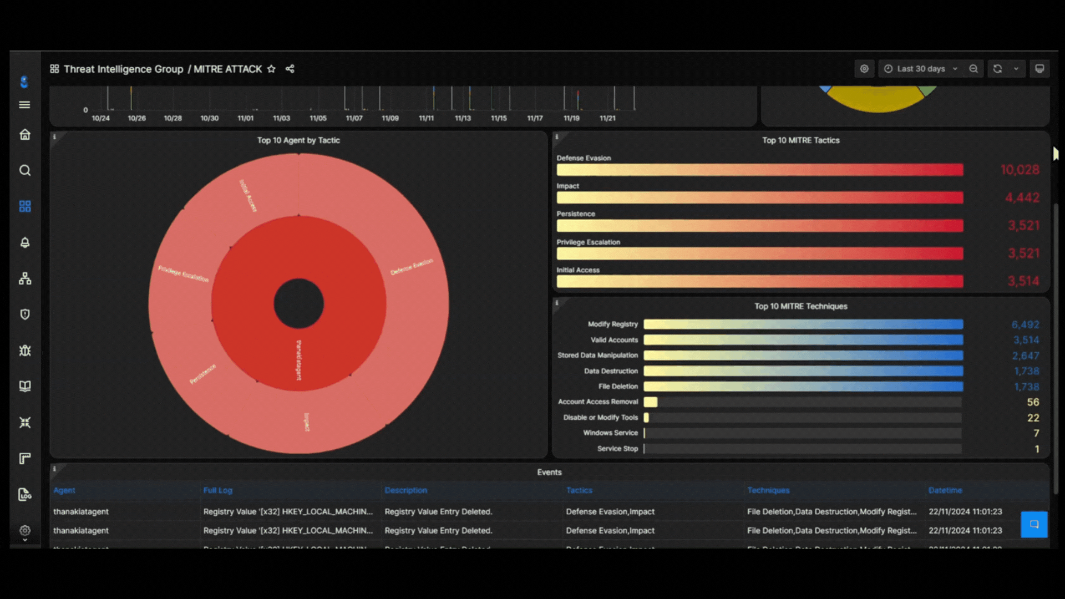
Task: Sort events by the Tactics column header
Action: click(579, 490)
